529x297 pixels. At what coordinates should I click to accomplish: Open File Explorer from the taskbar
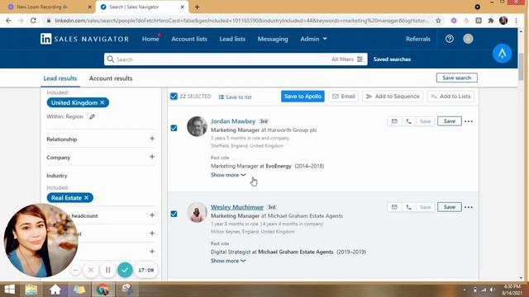click(31, 290)
